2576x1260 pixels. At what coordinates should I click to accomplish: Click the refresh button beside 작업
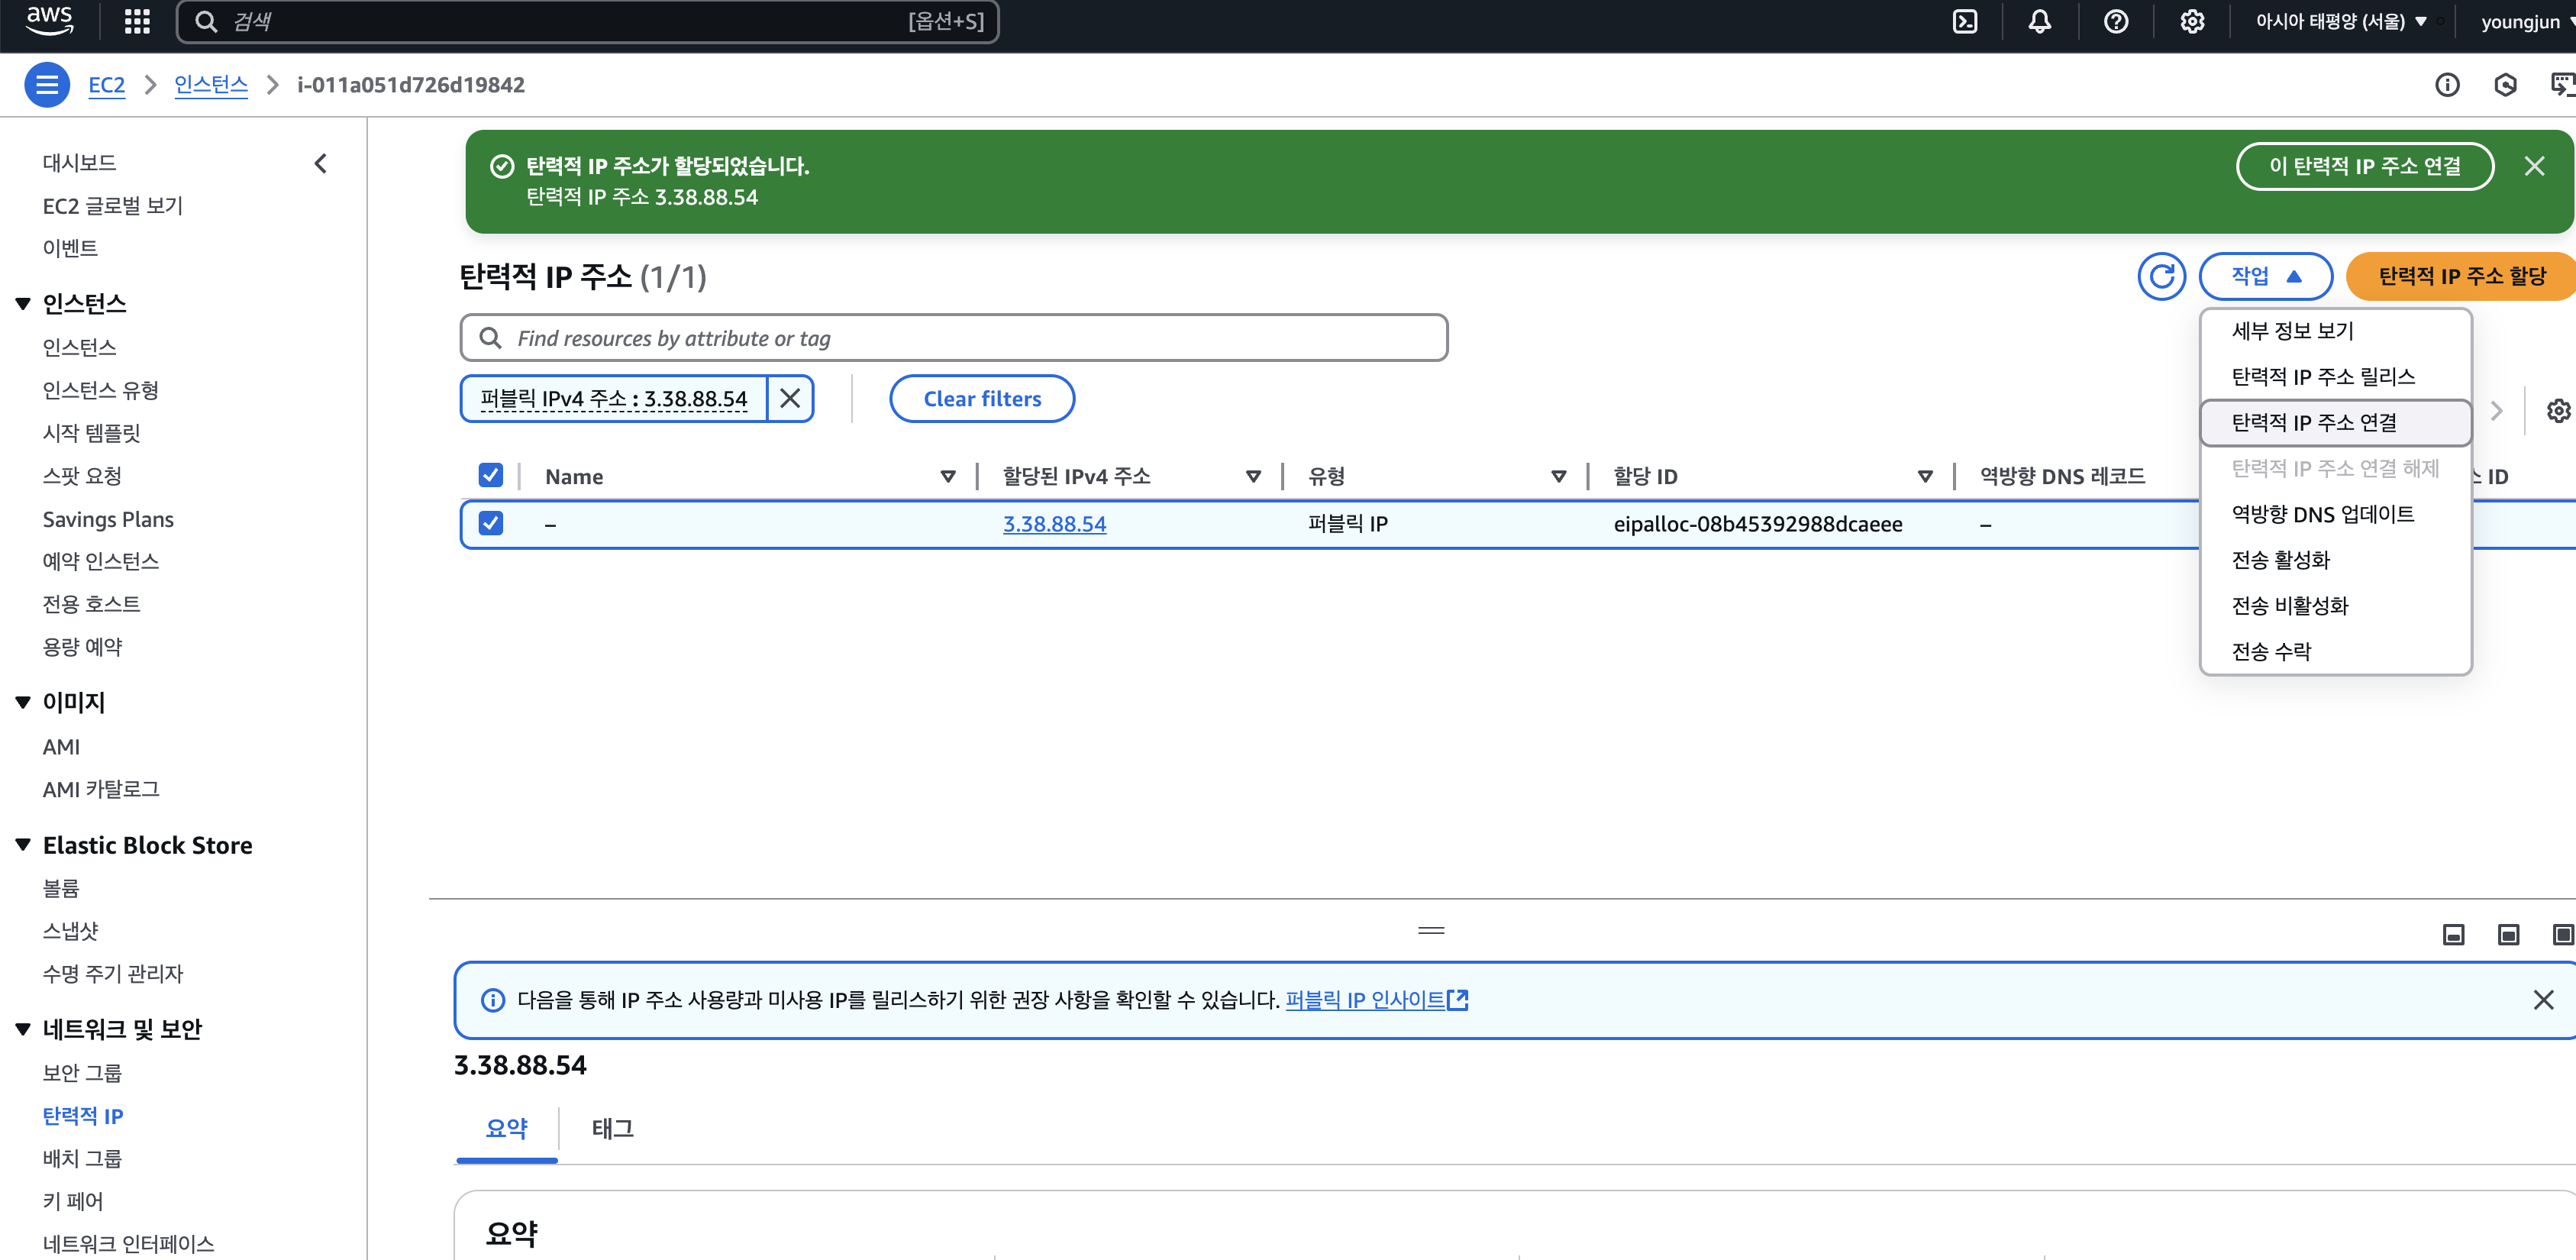[2161, 276]
